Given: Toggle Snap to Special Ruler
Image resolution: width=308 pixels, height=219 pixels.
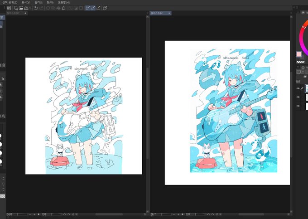Looking at the screenshot, I should (x=93, y=8).
